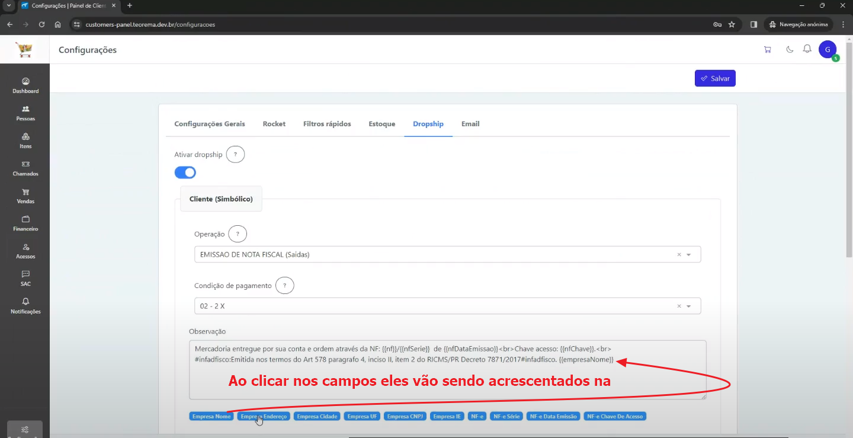Image resolution: width=853 pixels, height=438 pixels.
Task: Open SAC in the sidebar
Action: [25, 279]
